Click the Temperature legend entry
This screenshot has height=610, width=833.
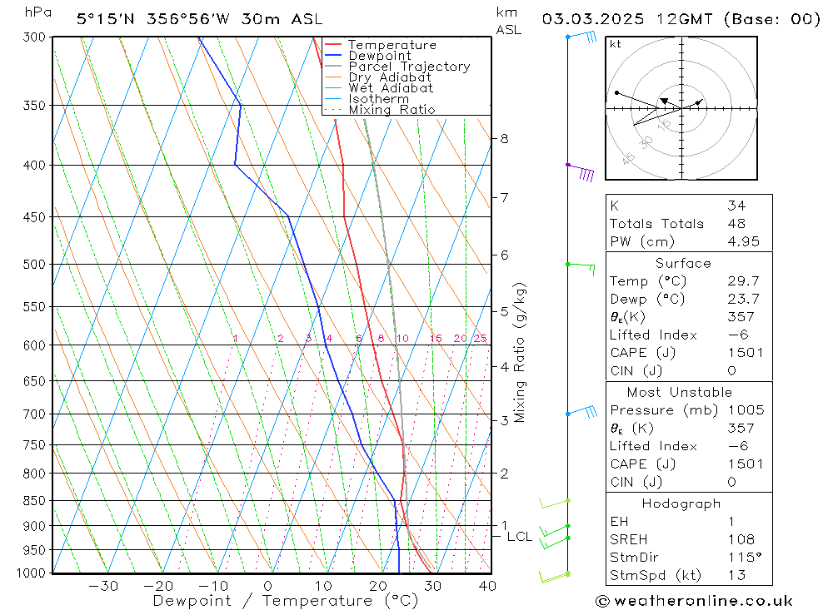pos(381,45)
